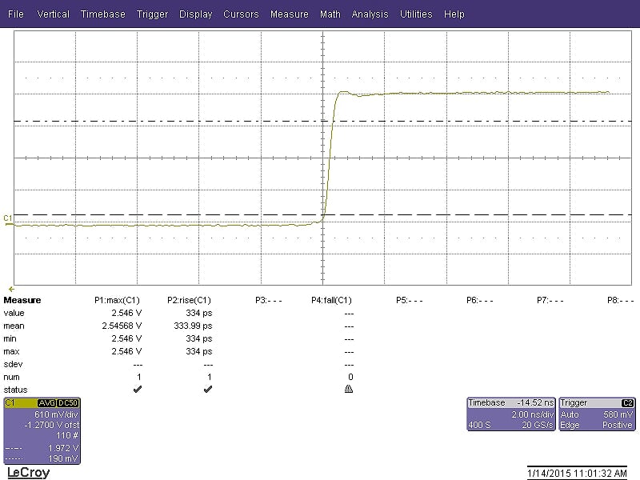Click the C1 channel descriptor box

(42, 431)
